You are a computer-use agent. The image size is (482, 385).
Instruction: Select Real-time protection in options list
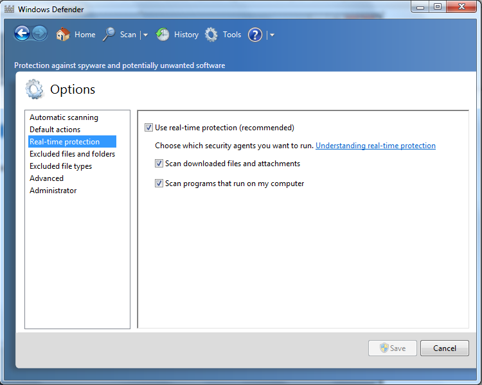click(x=72, y=142)
